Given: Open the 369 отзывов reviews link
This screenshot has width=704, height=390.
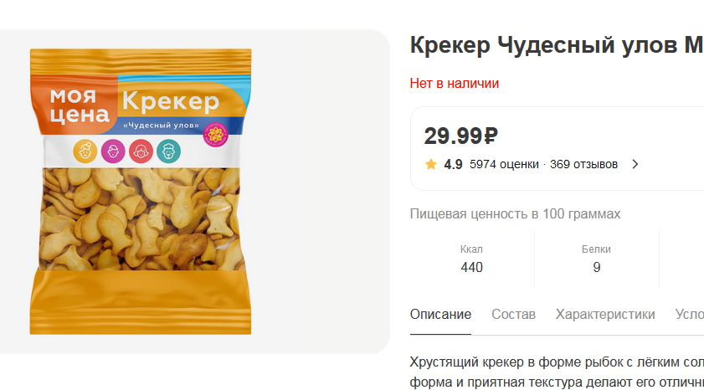Looking at the screenshot, I should (583, 164).
